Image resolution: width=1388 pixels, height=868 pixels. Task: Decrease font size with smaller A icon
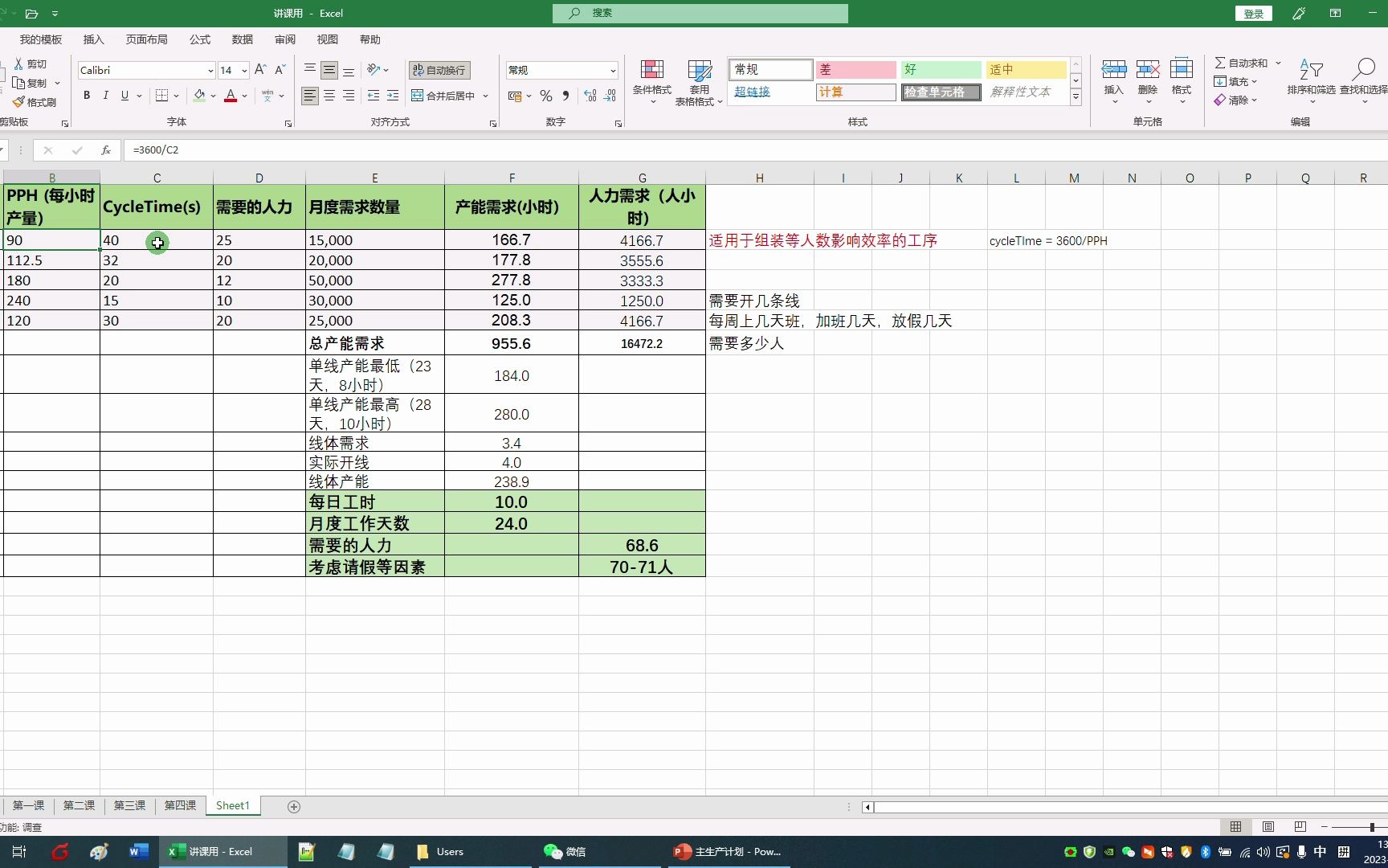[x=280, y=70]
